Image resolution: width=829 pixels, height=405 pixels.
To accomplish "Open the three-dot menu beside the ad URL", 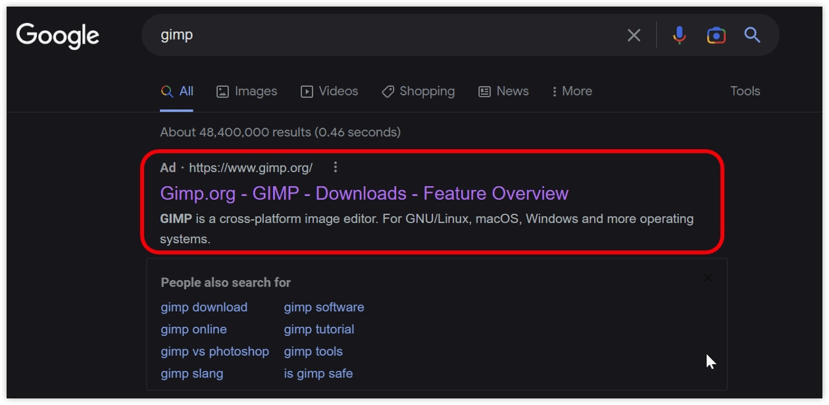I will coord(336,167).
